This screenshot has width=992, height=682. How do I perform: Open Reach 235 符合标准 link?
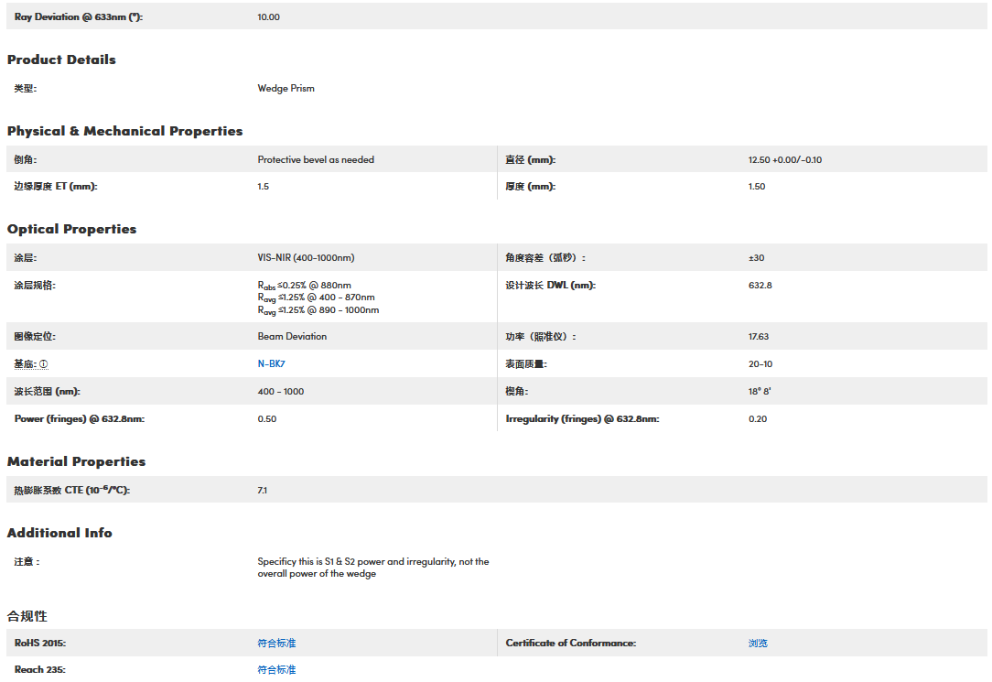pos(276,670)
